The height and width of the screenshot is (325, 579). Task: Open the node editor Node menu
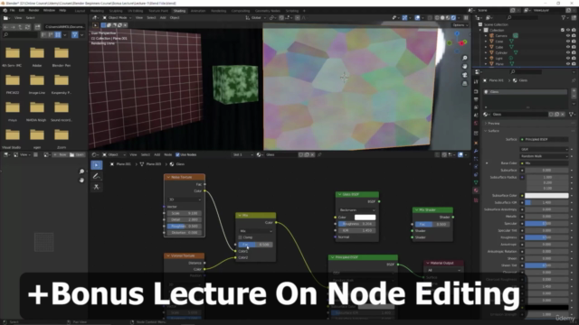(168, 154)
